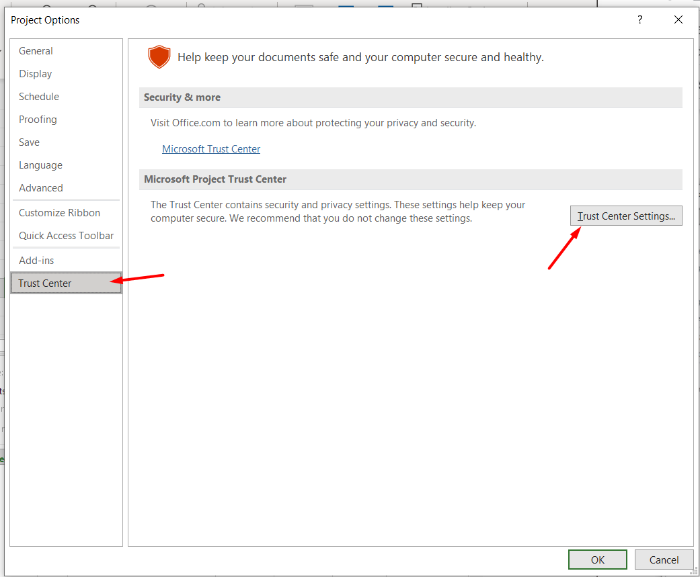
Task: Click the Trust Center description paragraph
Action: tap(338, 212)
